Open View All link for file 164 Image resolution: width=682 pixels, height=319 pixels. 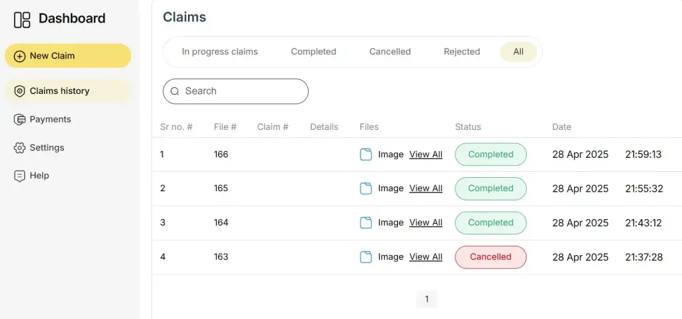(x=426, y=222)
